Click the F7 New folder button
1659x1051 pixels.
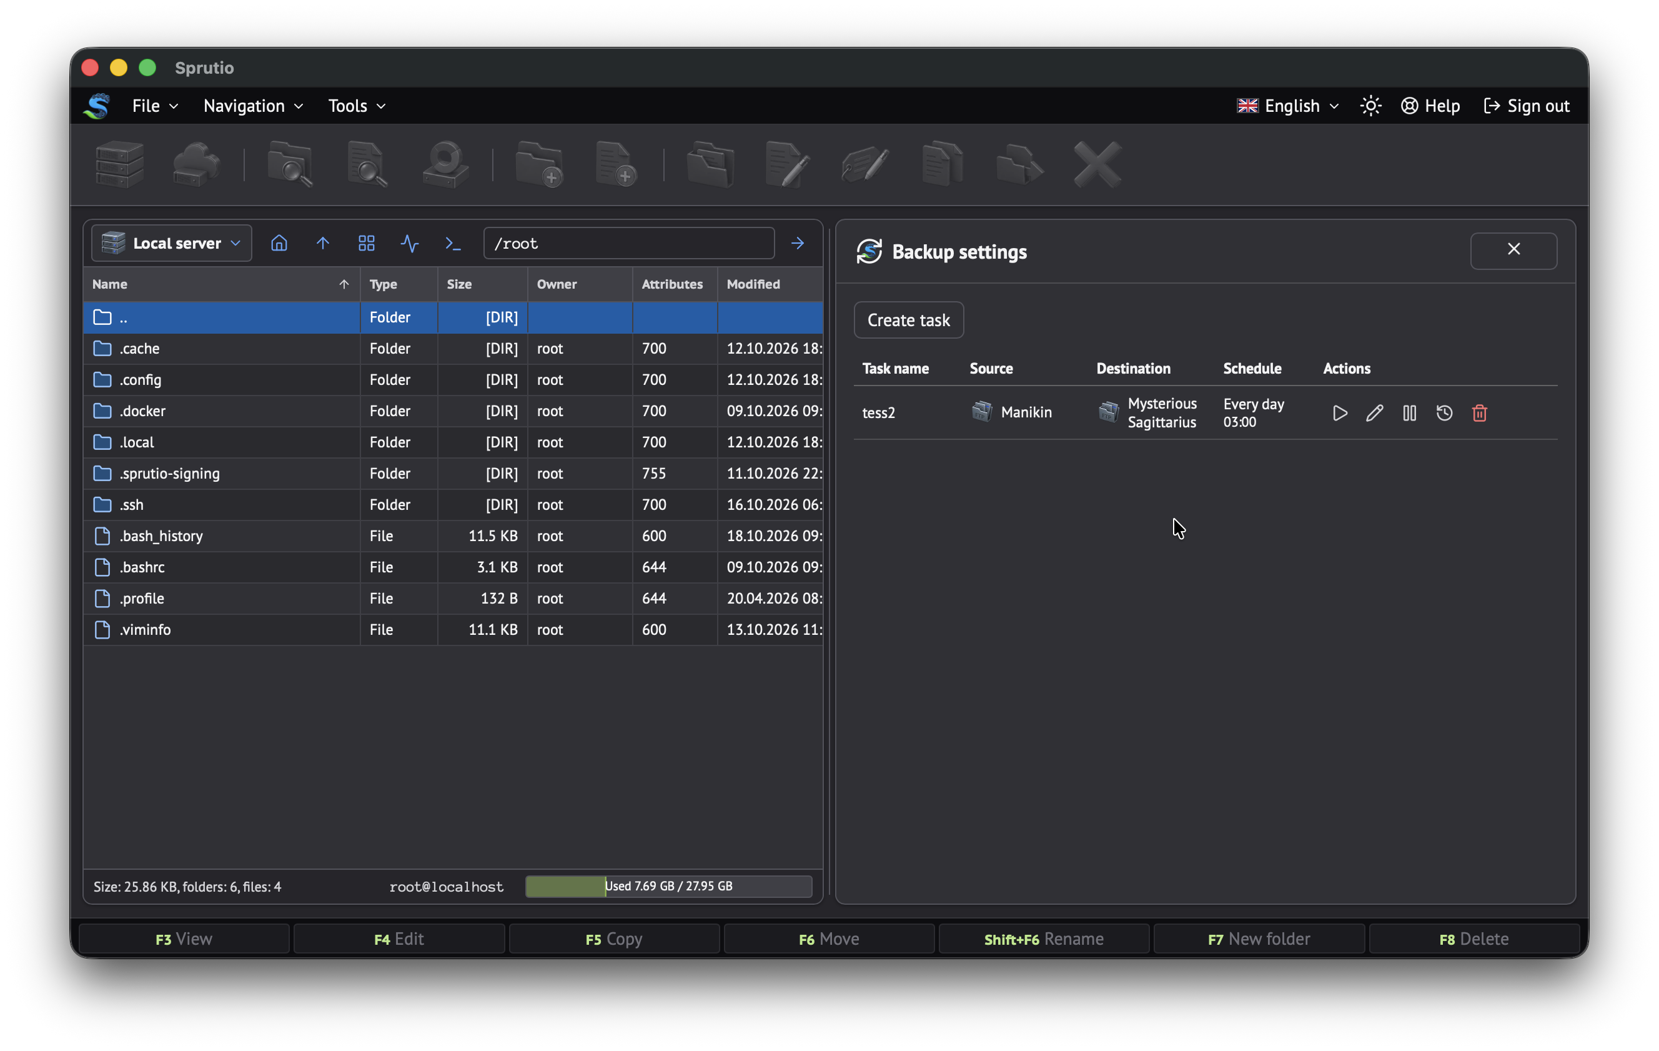click(x=1259, y=939)
